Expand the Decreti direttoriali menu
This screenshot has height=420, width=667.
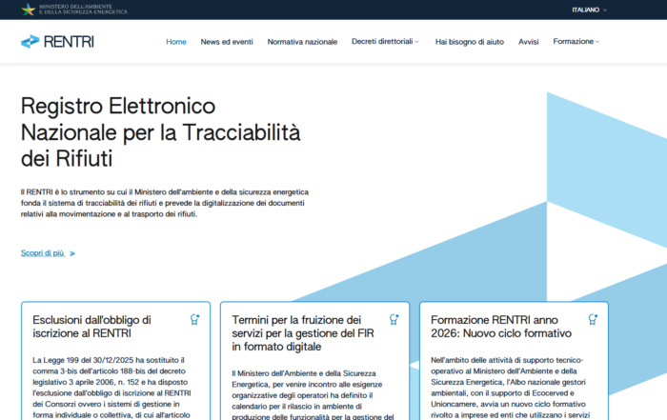pyautogui.click(x=384, y=42)
